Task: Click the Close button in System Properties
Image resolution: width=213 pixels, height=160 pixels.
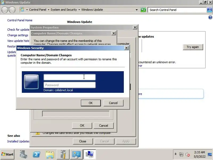Action: pyautogui.click(x=83, y=141)
